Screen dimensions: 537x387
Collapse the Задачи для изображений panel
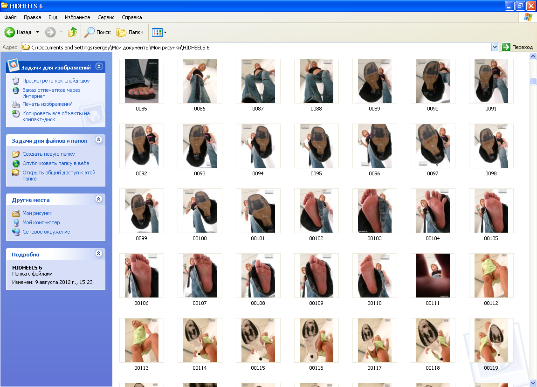tap(99, 66)
